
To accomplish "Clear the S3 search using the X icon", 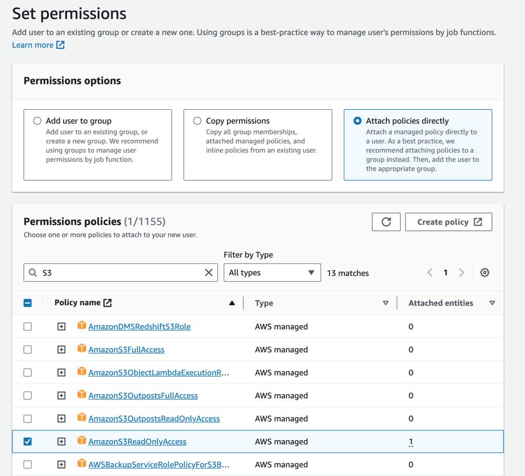I will [209, 272].
